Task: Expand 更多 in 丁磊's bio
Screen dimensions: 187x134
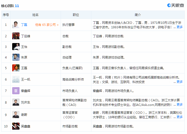Action: click(180, 27)
